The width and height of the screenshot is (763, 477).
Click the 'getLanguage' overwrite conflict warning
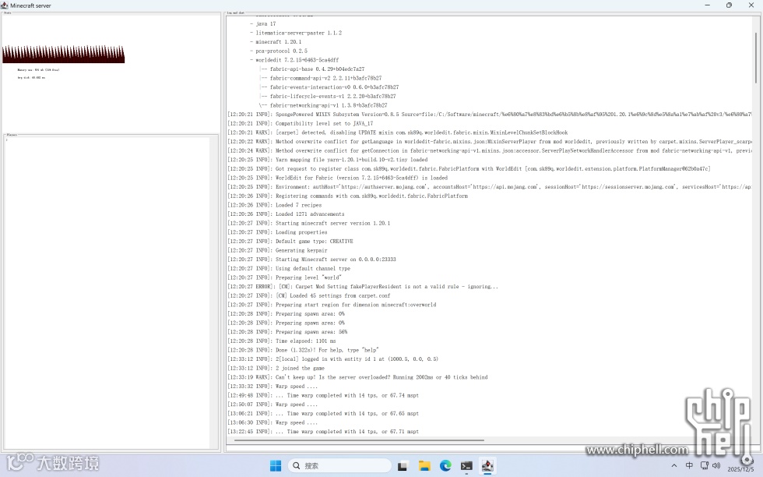[x=490, y=141]
